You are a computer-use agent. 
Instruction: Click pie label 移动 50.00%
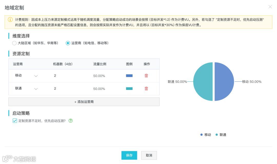tap(252, 82)
